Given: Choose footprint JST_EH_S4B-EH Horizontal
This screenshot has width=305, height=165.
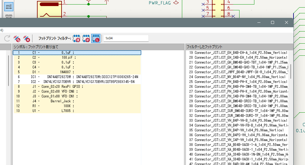Looking at the screenshot, I should tap(238, 58).
